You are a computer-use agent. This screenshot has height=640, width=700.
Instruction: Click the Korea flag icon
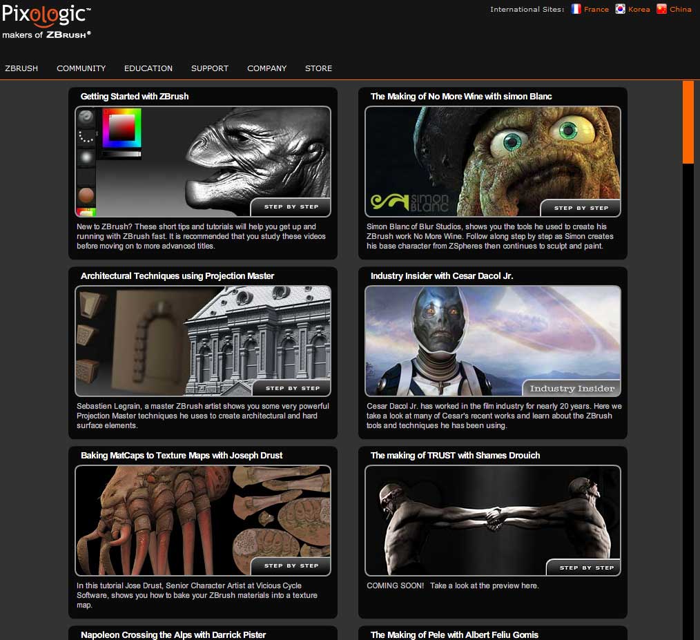click(x=620, y=9)
